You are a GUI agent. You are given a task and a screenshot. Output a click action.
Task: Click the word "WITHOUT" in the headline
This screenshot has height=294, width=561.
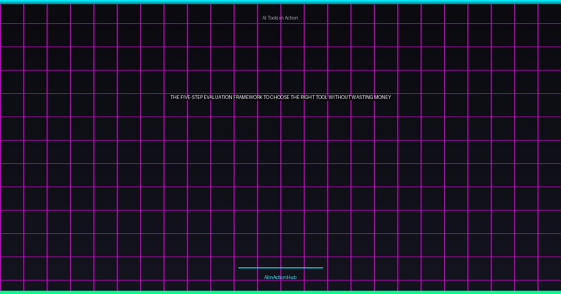[339, 97]
